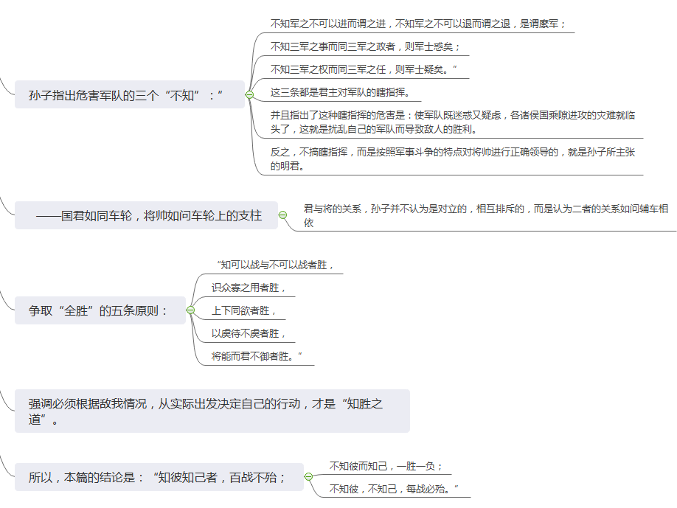Viewport: 677px width, 508px height.
Task: Click subtopic 将能而君不御者胜
Action: [257, 357]
